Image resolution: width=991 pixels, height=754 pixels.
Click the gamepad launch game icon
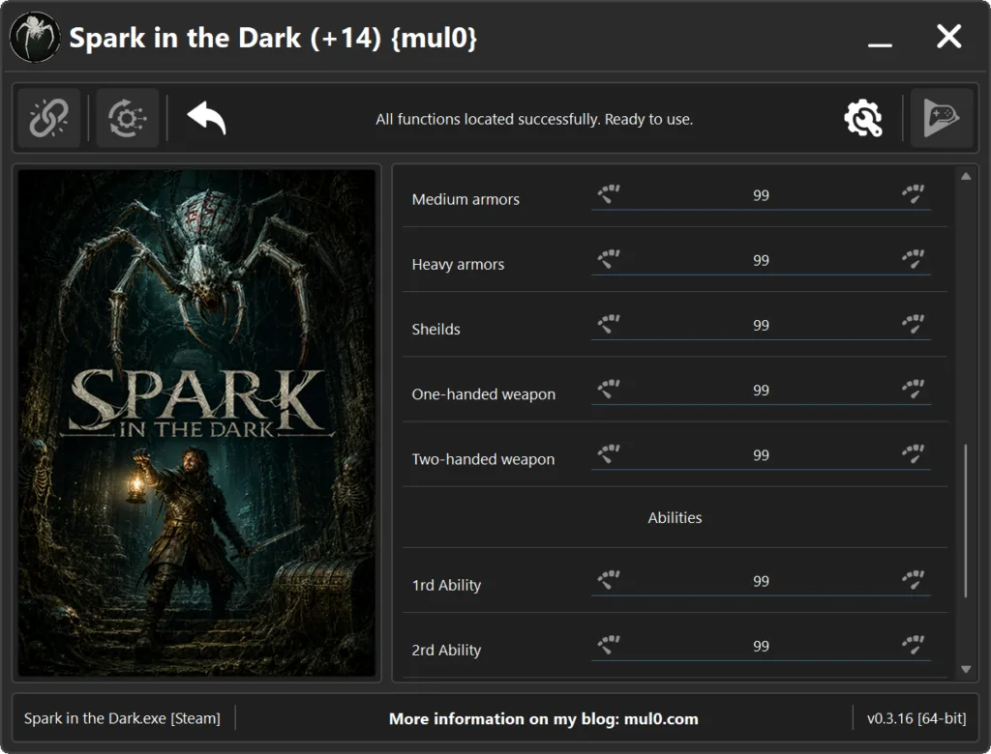tap(942, 118)
